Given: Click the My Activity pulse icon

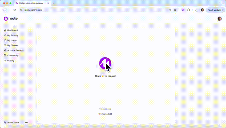Looking at the screenshot, I should (5, 35).
